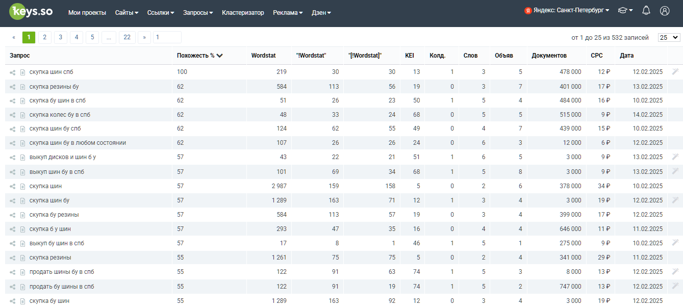Click the next page » button
Image resolution: width=683 pixels, height=308 pixels.
[x=144, y=37]
